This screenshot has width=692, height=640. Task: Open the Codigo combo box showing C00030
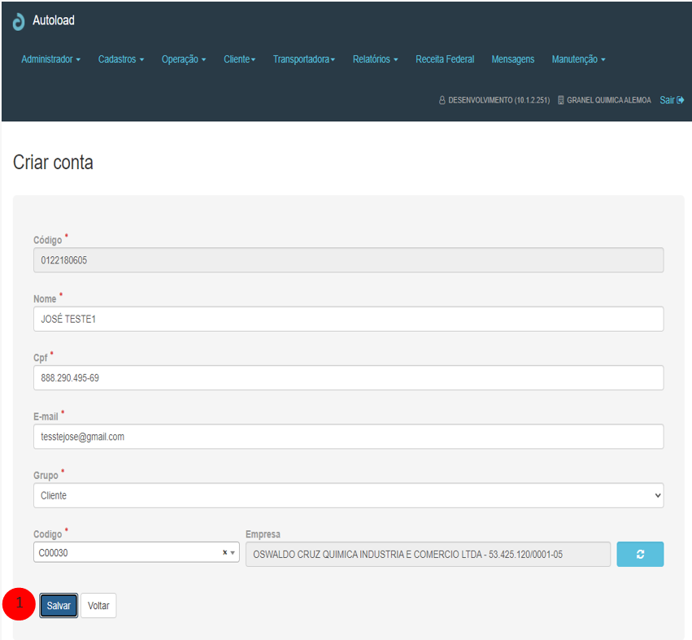tap(137, 552)
